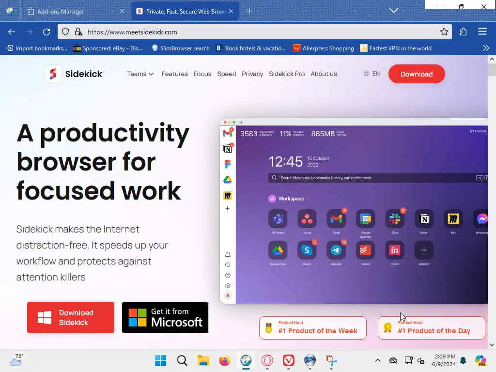Open the weather widget showing 76°
Screen dimensions: 496x372
point(16,360)
